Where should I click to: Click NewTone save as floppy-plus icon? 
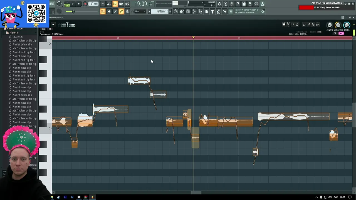pos(309,24)
